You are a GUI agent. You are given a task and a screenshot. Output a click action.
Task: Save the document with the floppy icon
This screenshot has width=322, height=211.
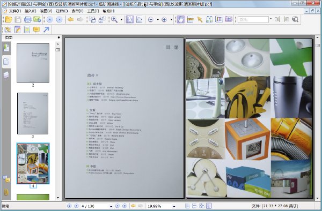pos(18,19)
